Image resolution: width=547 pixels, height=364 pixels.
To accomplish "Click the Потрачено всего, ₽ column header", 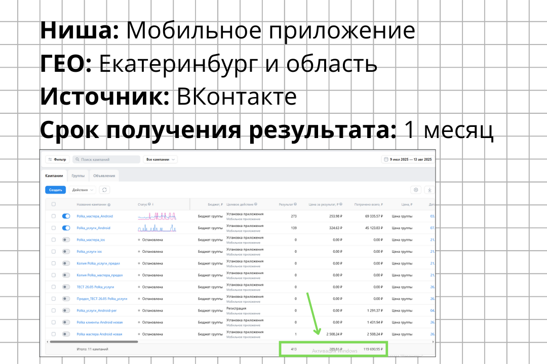I will pos(368,204).
